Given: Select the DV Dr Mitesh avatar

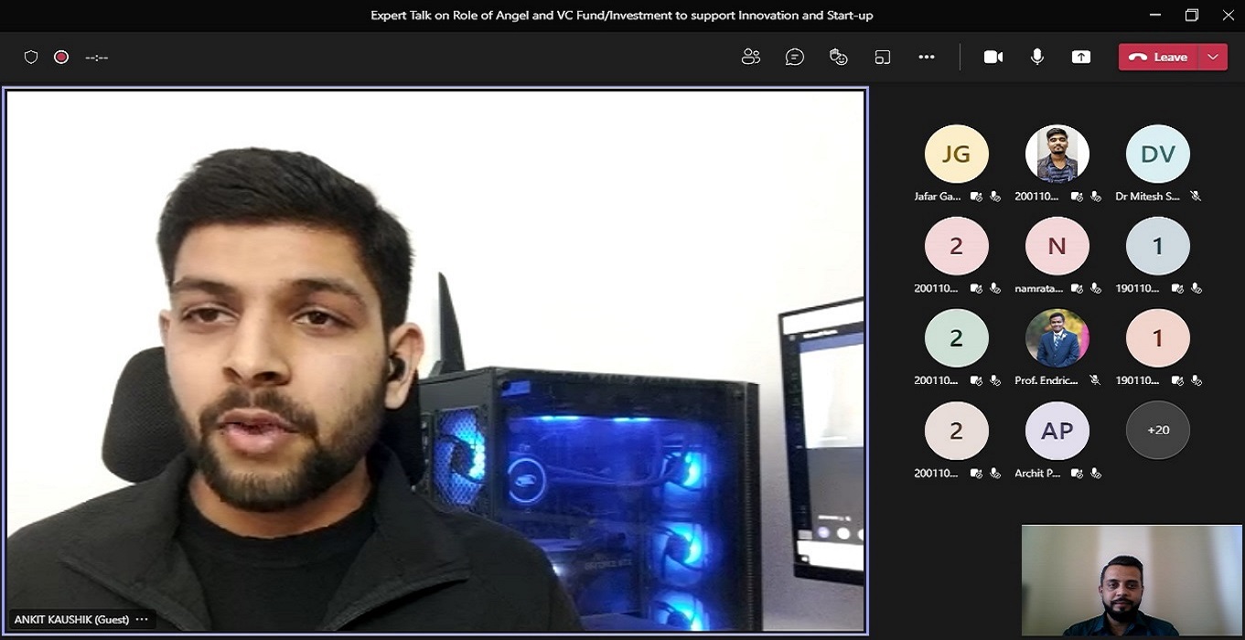Looking at the screenshot, I should coord(1158,154).
